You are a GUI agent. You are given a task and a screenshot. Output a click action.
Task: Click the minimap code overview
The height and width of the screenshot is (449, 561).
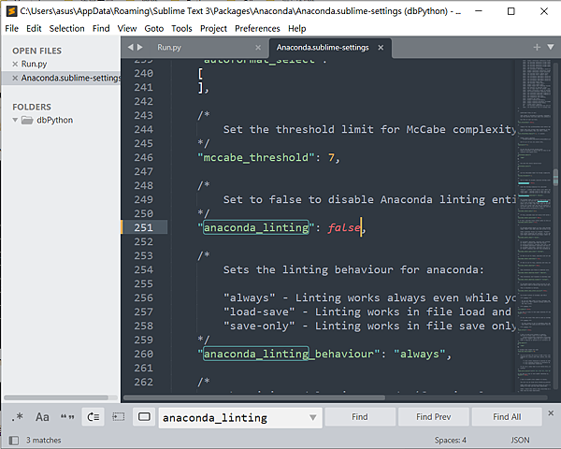pos(534,225)
